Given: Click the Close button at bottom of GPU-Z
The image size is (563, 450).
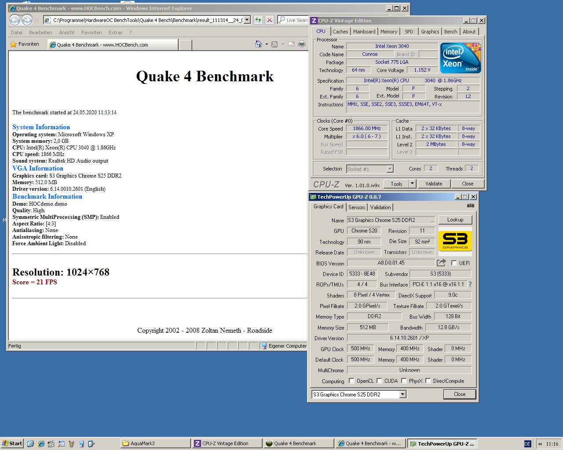Looking at the screenshot, I should (x=460, y=394).
